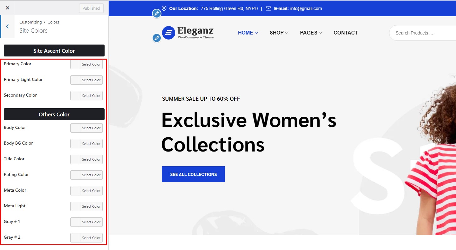The height and width of the screenshot is (250, 456).
Task: Pick a color for Meta Color
Action: 86,191
